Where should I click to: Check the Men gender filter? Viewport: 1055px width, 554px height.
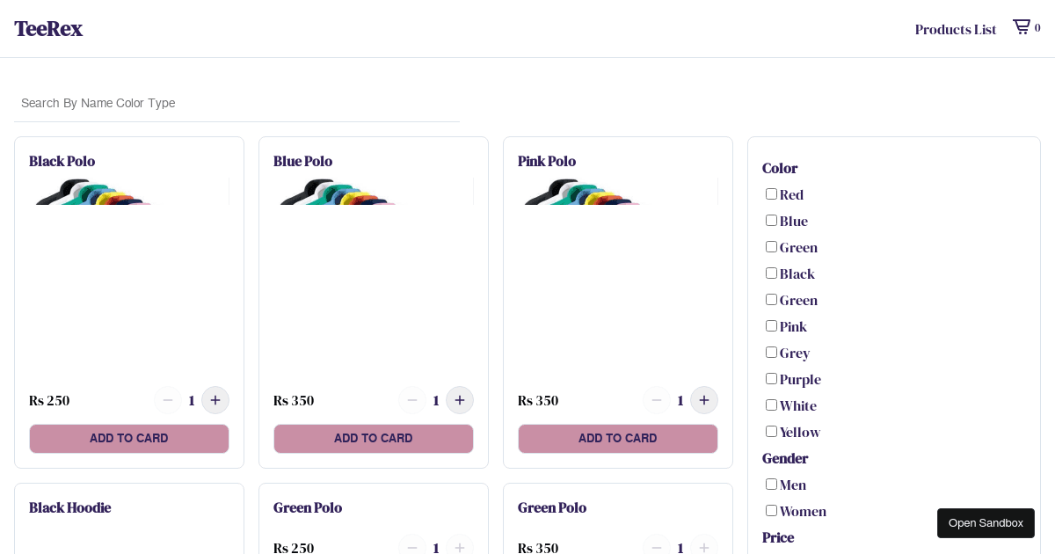point(771,484)
